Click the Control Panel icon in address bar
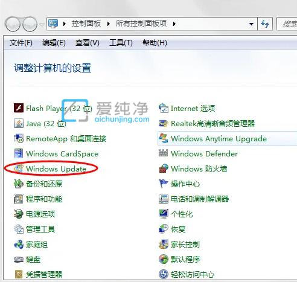The height and width of the screenshot is (282, 297). [x=53, y=24]
